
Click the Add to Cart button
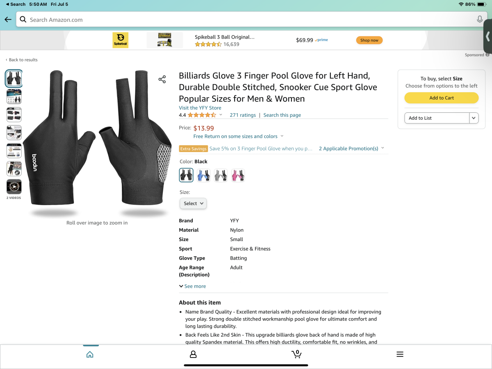coord(442,98)
